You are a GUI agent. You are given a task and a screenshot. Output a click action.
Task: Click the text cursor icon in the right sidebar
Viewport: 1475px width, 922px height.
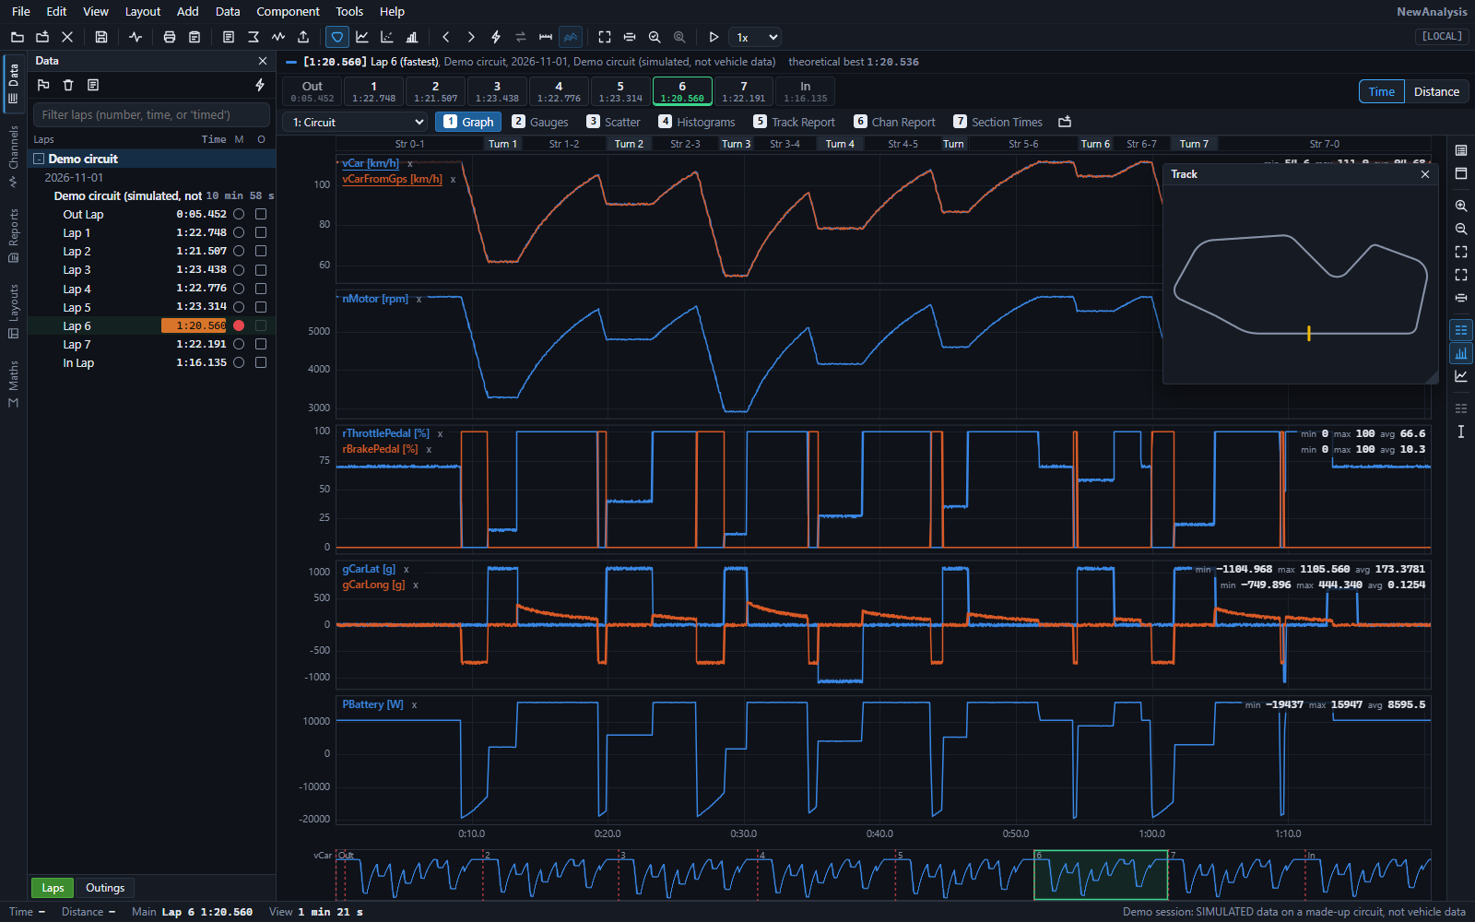coord(1461,431)
